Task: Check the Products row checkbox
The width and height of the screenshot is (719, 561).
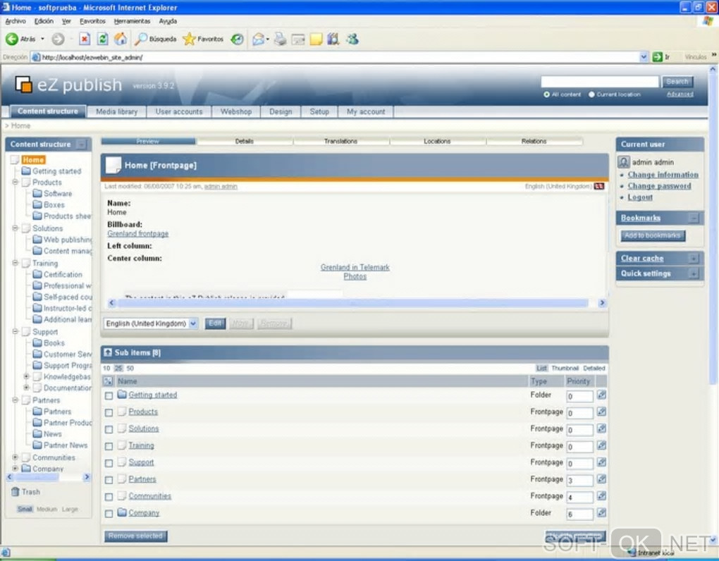Action: point(109,412)
